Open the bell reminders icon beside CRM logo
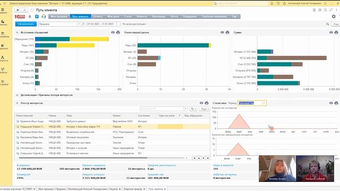This screenshot has width=340, height=191. point(30,16)
